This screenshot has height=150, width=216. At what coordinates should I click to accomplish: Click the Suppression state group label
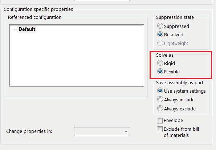click(175, 17)
